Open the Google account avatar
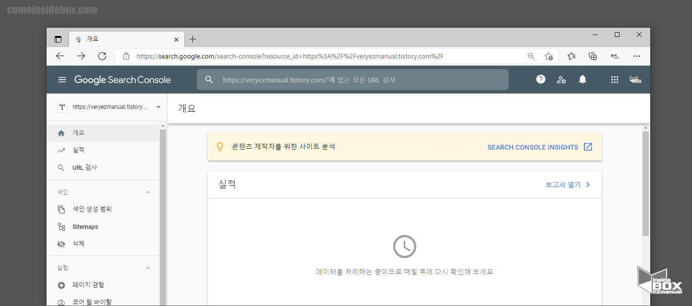Screen dimensions: 692x306 (635, 80)
